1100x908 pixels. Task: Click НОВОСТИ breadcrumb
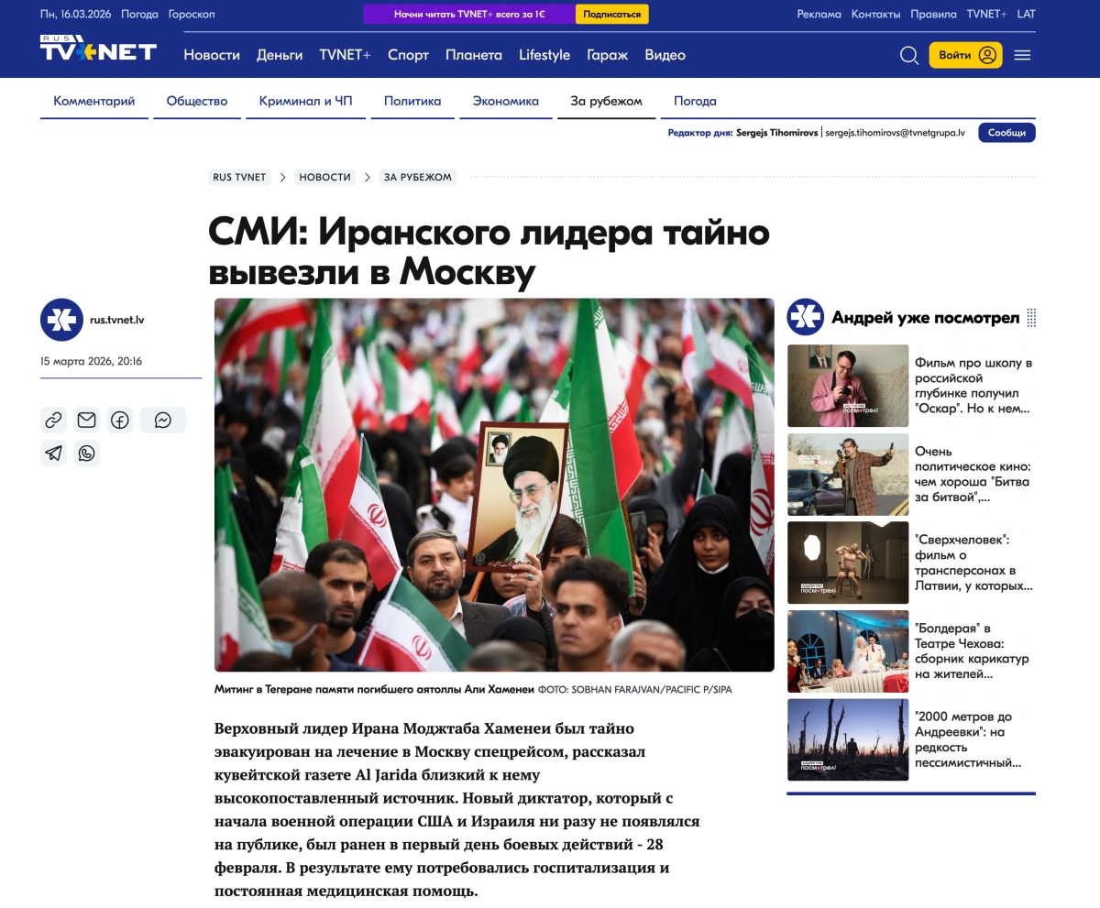324,177
